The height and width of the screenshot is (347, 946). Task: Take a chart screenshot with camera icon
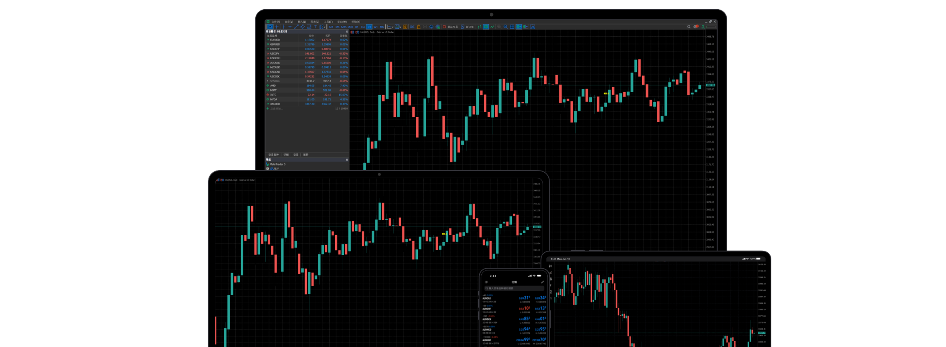(533, 27)
